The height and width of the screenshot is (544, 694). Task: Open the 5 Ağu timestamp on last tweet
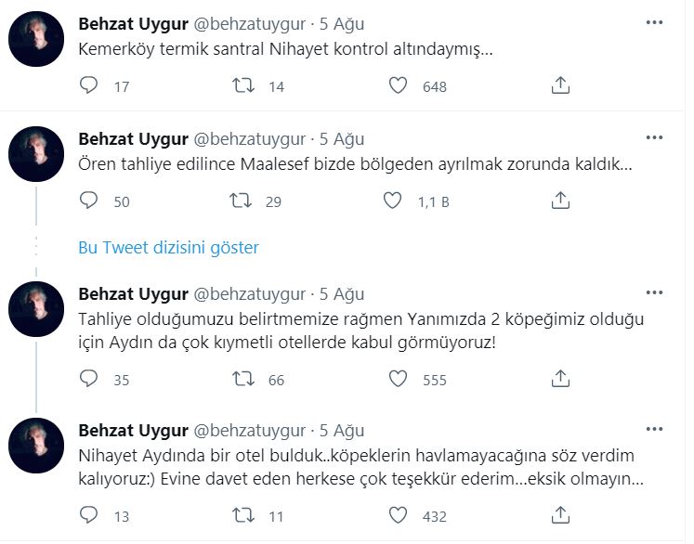pos(342,430)
